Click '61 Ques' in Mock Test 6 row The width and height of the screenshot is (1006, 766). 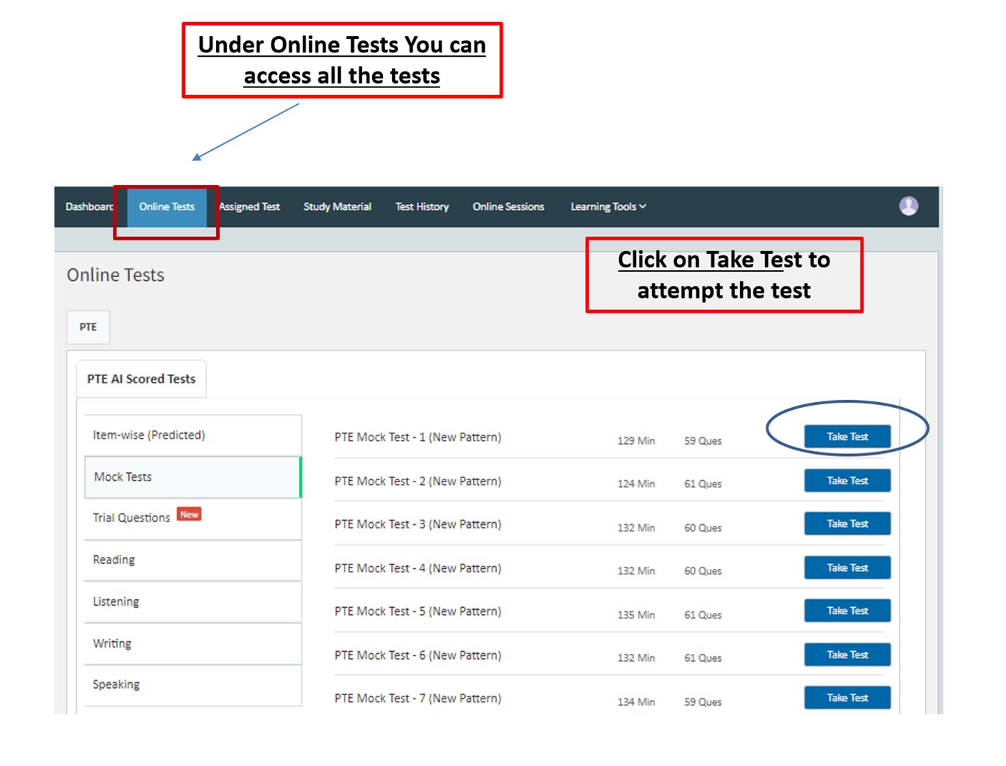tap(703, 658)
